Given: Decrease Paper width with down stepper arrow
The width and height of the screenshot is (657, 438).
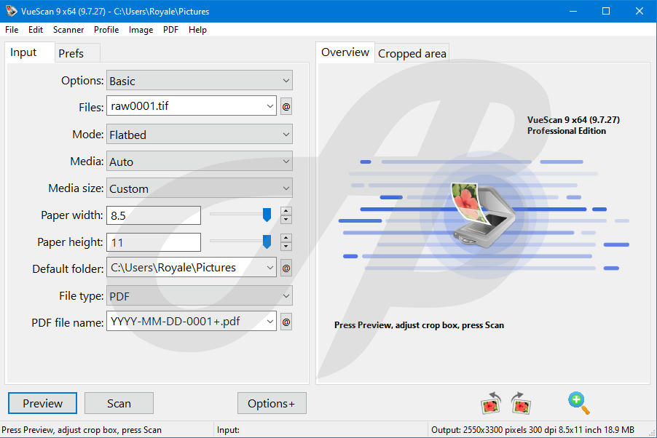Looking at the screenshot, I should point(286,219).
